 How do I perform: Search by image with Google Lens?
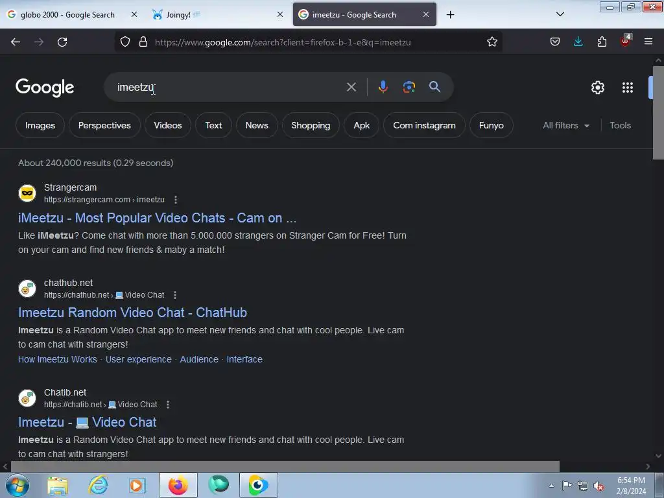pyautogui.click(x=409, y=87)
